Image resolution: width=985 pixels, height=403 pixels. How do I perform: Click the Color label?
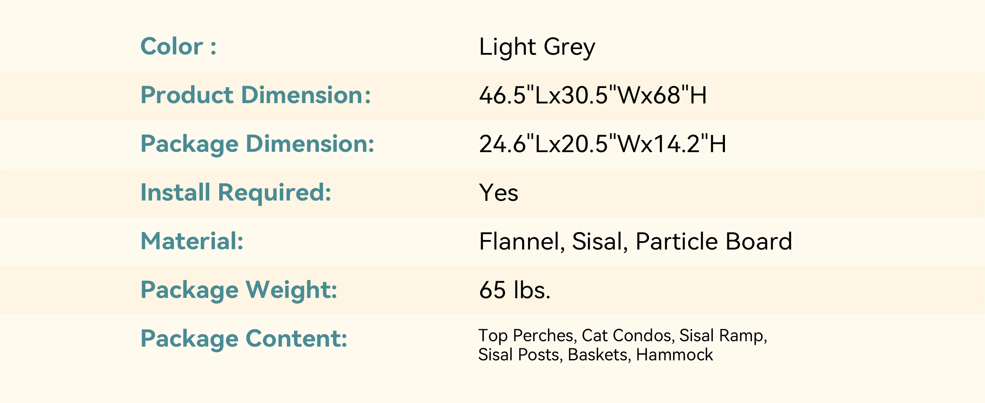click(x=178, y=47)
